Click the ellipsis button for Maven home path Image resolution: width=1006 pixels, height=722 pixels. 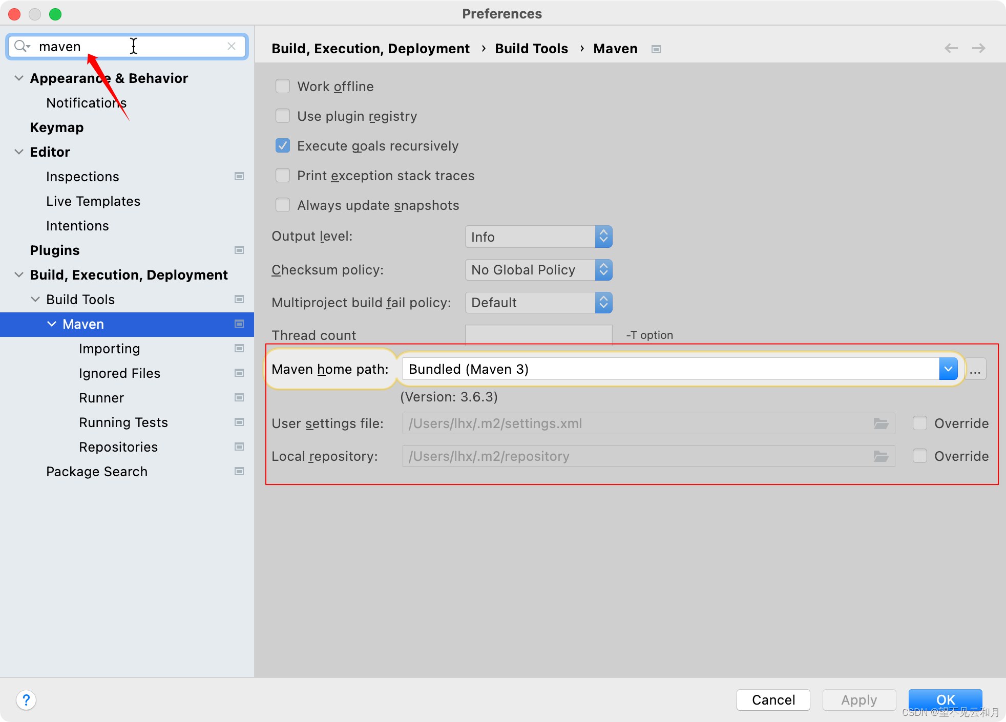975,369
